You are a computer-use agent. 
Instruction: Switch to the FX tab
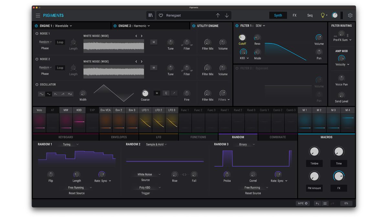294,15
